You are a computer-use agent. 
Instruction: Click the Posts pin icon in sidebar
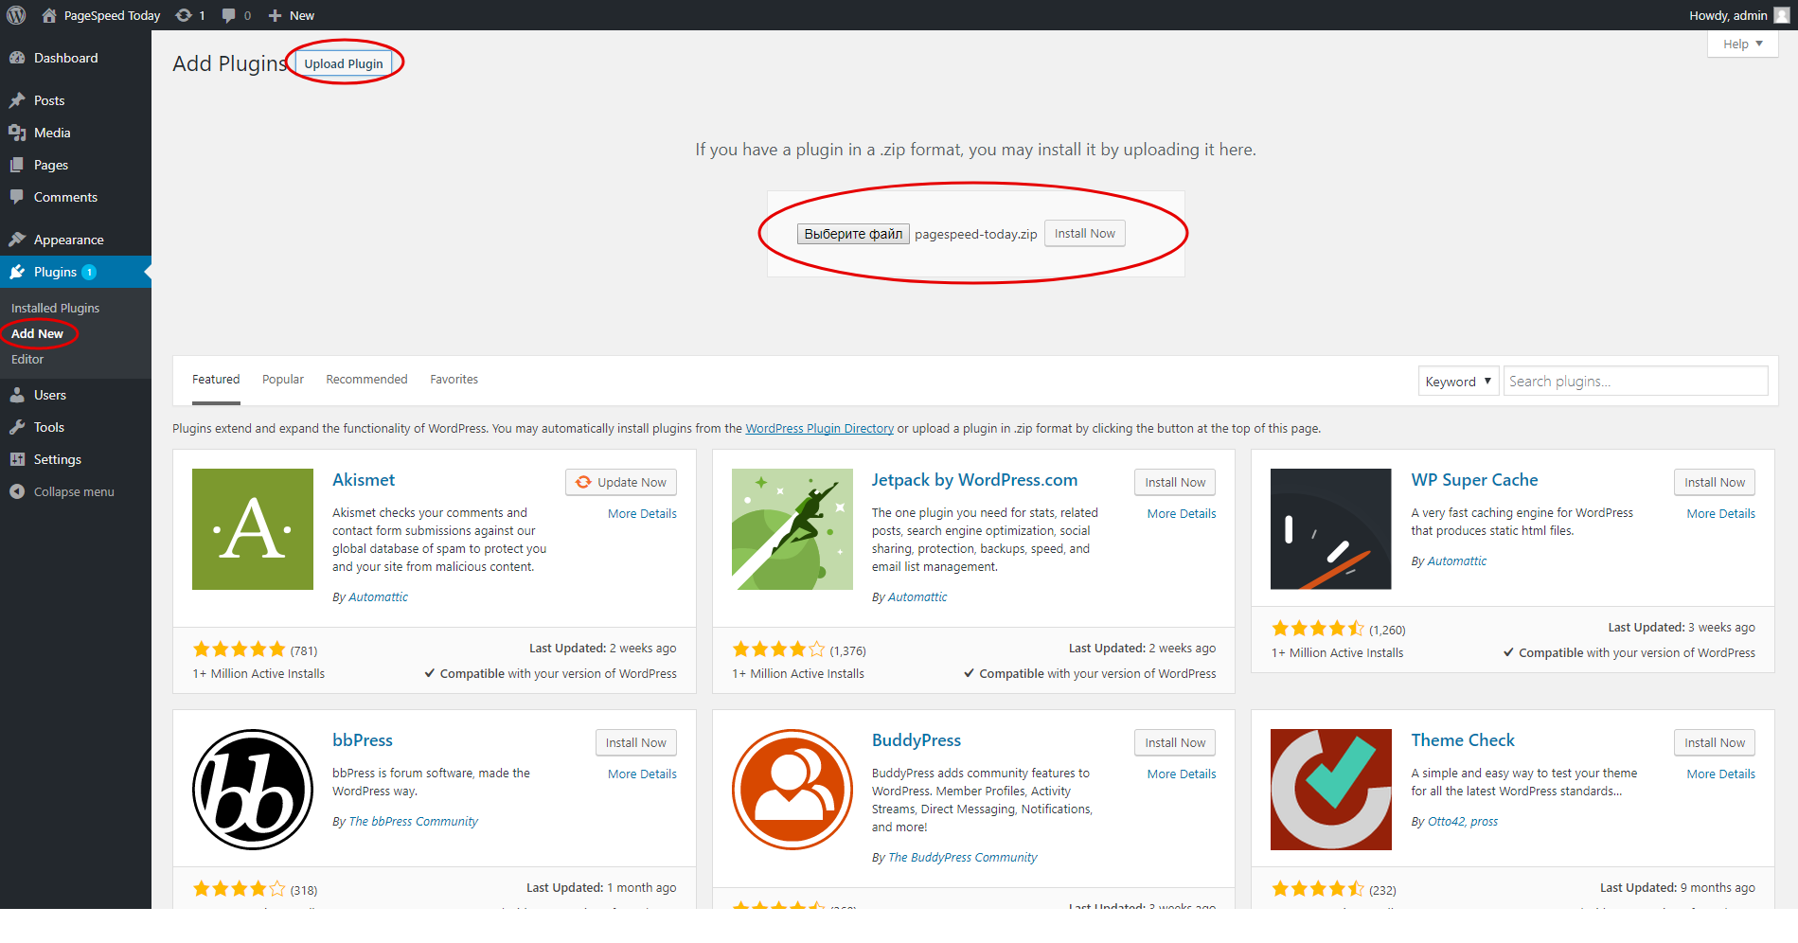(17, 100)
